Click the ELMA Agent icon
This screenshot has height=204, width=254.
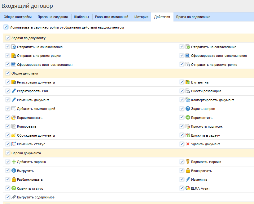188,188
